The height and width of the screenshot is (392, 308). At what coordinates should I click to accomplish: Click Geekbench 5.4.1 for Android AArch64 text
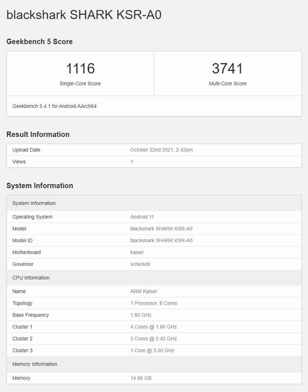coord(55,106)
